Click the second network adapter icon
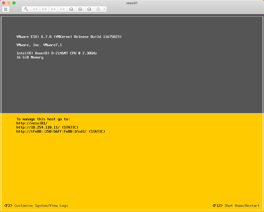264x212 pixels. tap(44, 9)
